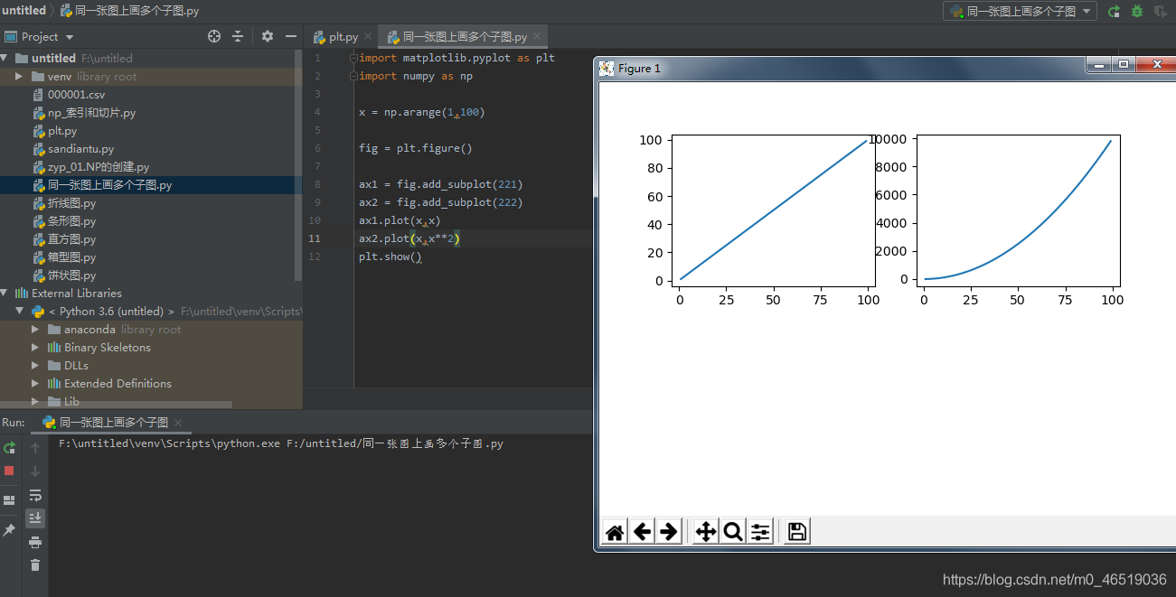1176x597 pixels.
Task: Open Configure subplots in Figure 1 toolbar
Action: [x=761, y=532]
